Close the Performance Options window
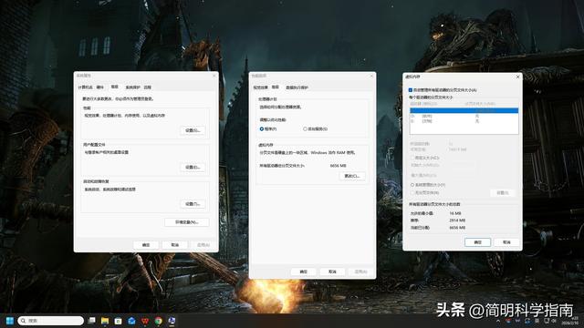584x328 pixels. click(x=371, y=77)
